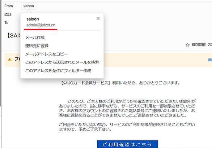Click the paragraph starting ご回答をいただけない場合

(127, 127)
